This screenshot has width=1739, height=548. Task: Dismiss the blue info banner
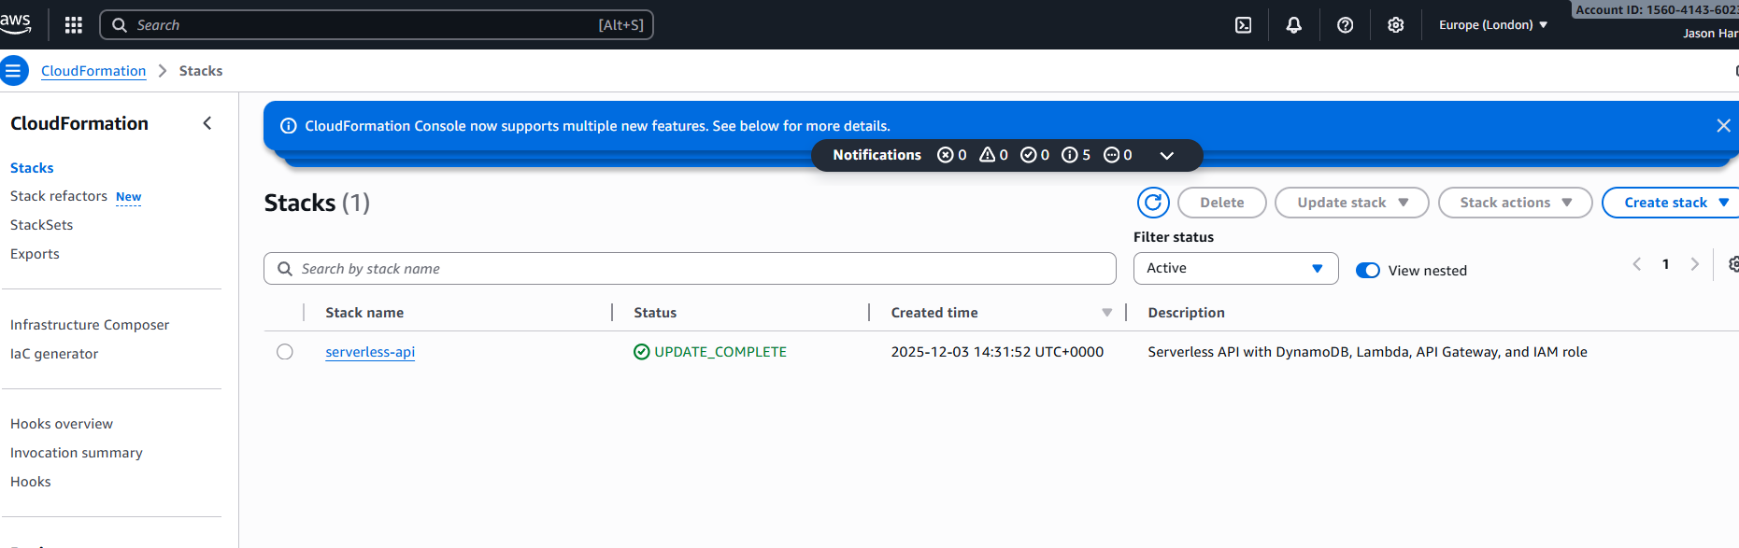tap(1723, 126)
